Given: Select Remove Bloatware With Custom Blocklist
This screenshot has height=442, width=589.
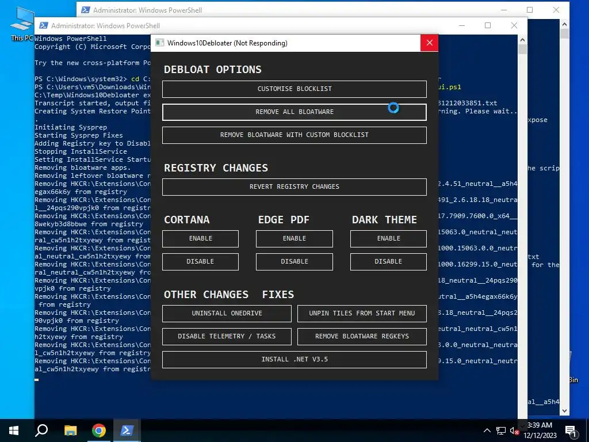Looking at the screenshot, I should 294,135.
